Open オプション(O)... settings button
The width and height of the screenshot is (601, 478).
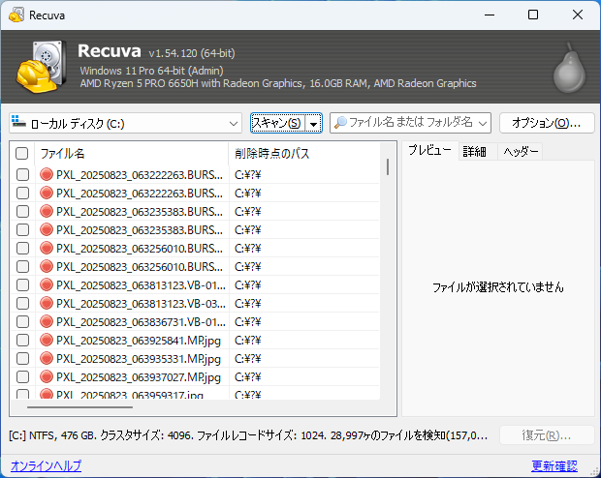coord(547,123)
